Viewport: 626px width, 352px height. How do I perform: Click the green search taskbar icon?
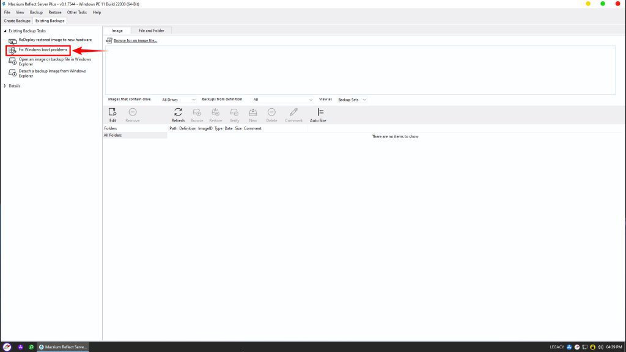[31, 347]
